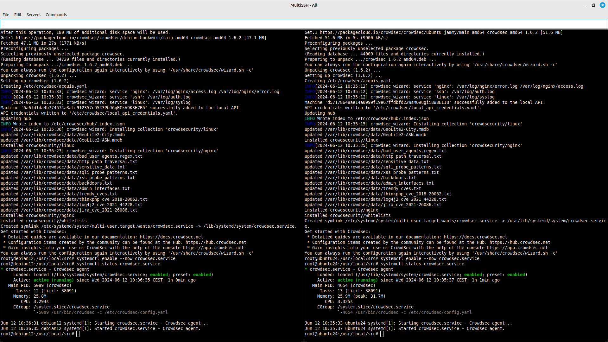
Task: Click 'Memory: 25.9M (peak: 31.7M)' line
Action: tap(351, 296)
